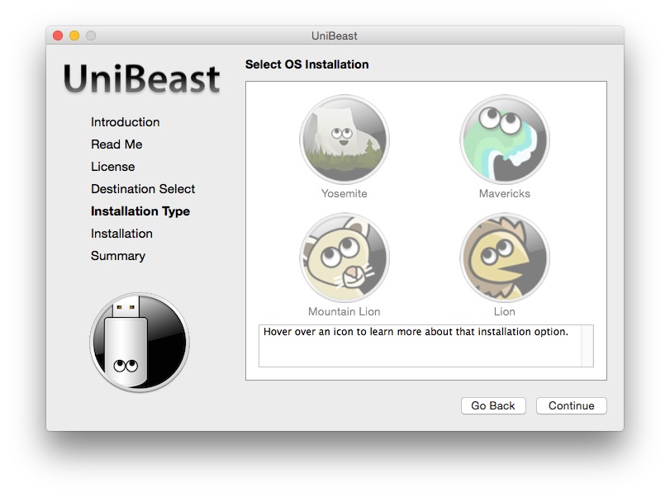
Task: Select the Summary step in sidebar
Action: point(118,256)
